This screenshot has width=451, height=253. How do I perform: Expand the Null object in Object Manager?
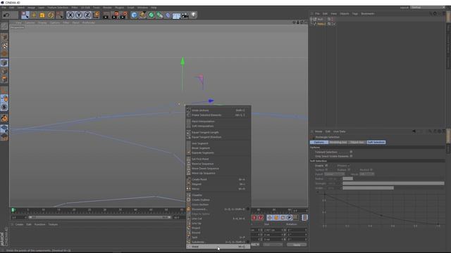click(311, 19)
